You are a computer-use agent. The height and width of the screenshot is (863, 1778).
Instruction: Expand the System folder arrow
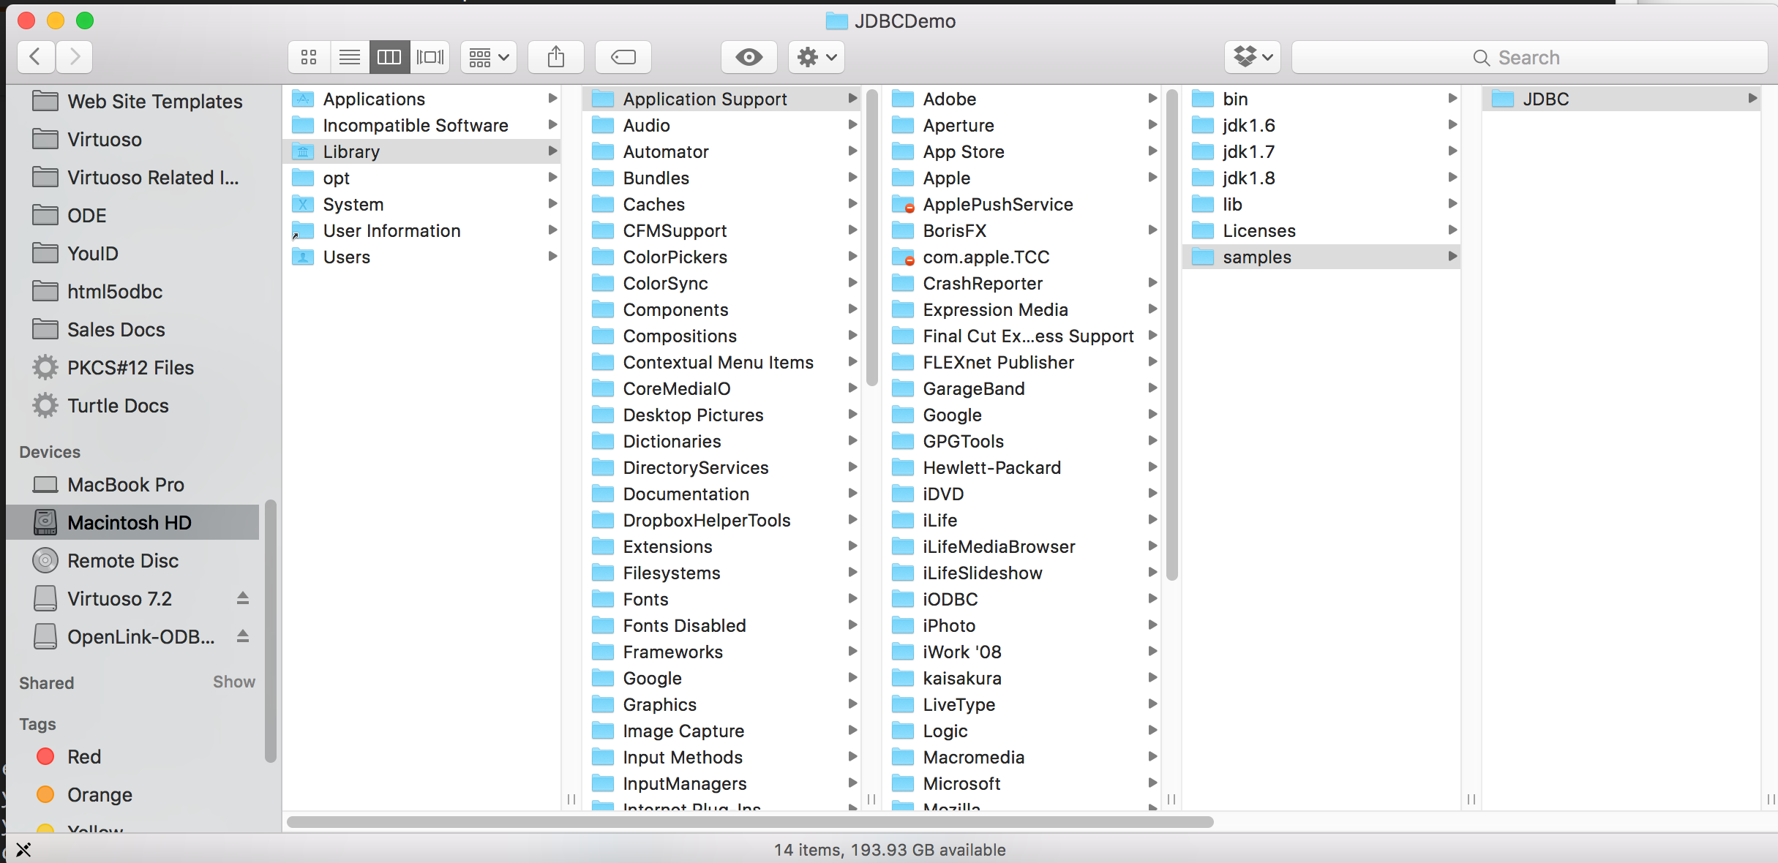click(x=553, y=204)
